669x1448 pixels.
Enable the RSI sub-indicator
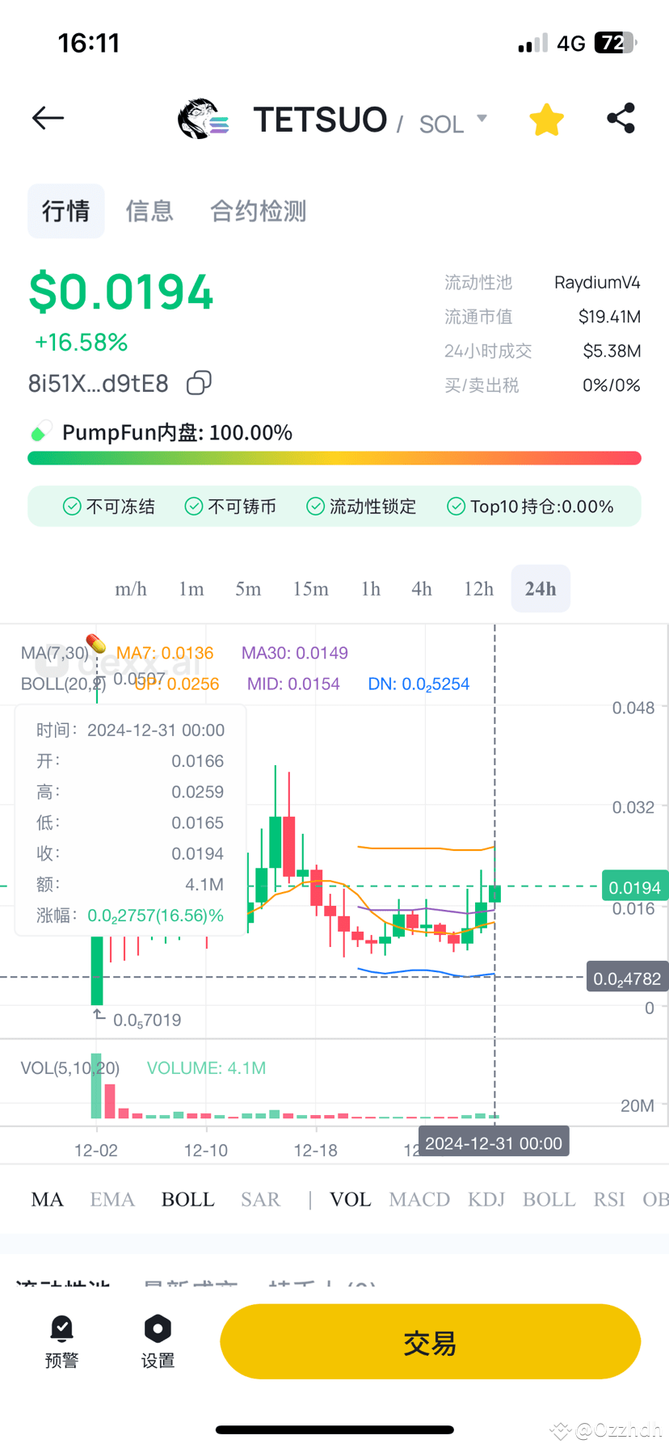609,1200
